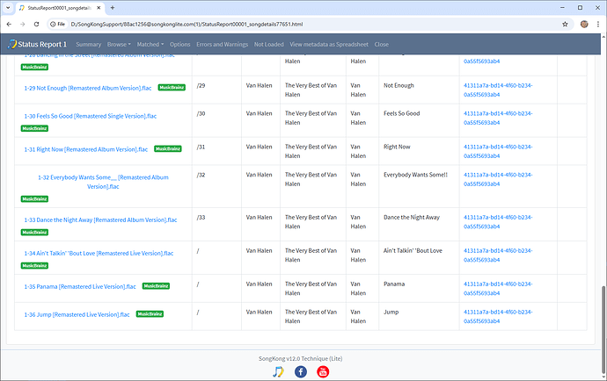This screenshot has width=607, height=381.
Task: Expand the Matched dropdown menu
Action: (150, 44)
